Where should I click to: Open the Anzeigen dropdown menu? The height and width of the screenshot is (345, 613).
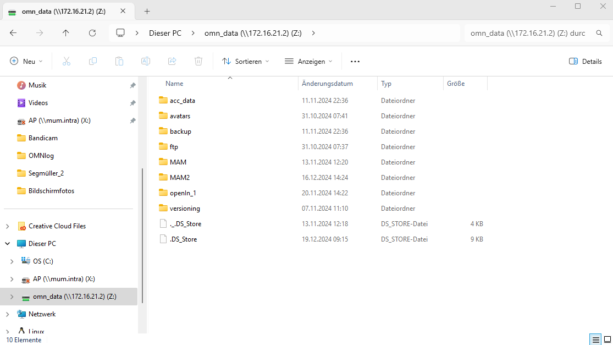(x=308, y=62)
